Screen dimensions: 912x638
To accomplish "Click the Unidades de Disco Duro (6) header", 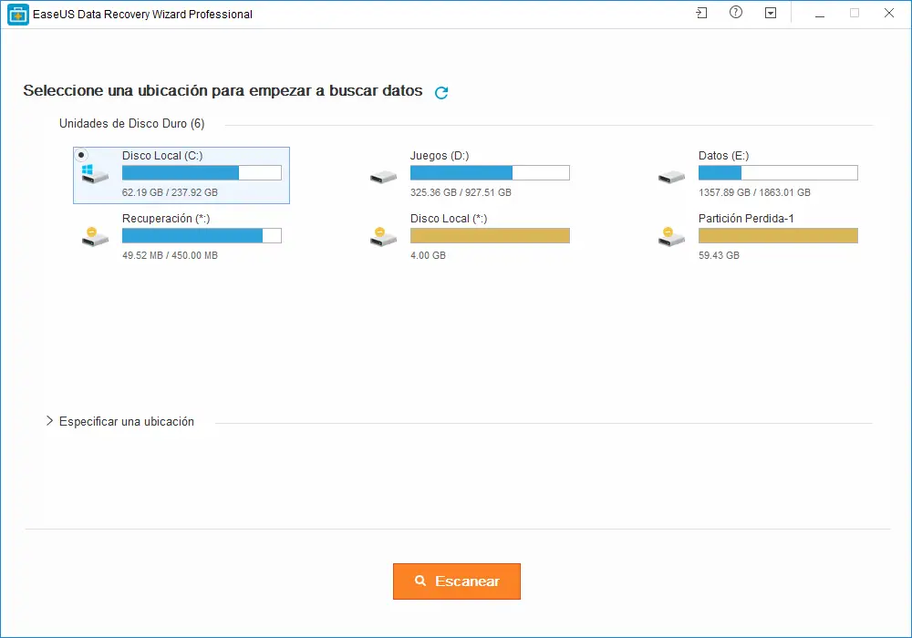I will point(131,123).
